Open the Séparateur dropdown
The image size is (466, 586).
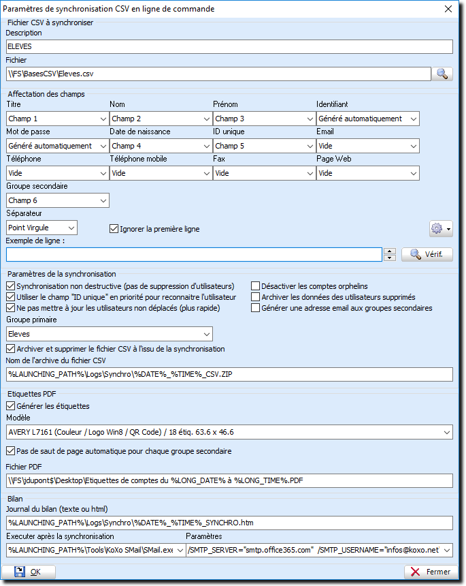pyautogui.click(x=41, y=228)
